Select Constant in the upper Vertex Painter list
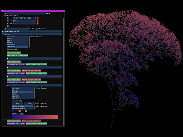The height and width of the screenshot is (137, 183). [18, 37]
